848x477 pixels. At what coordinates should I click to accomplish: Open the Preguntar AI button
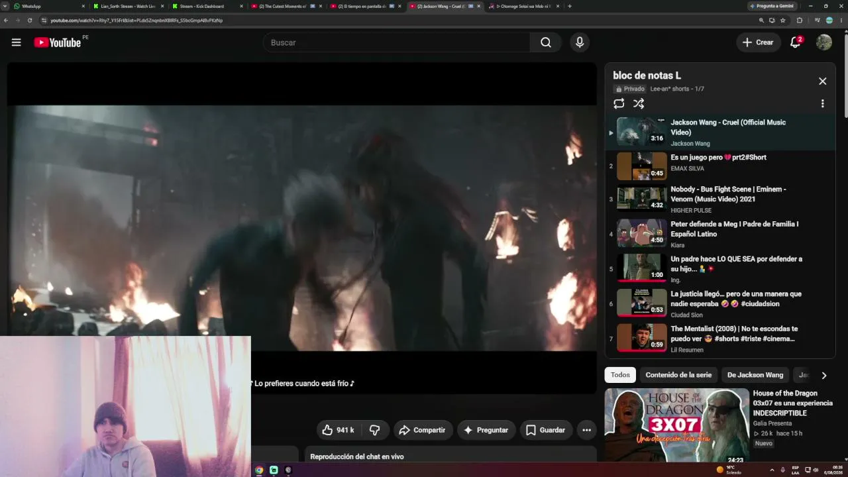486,430
